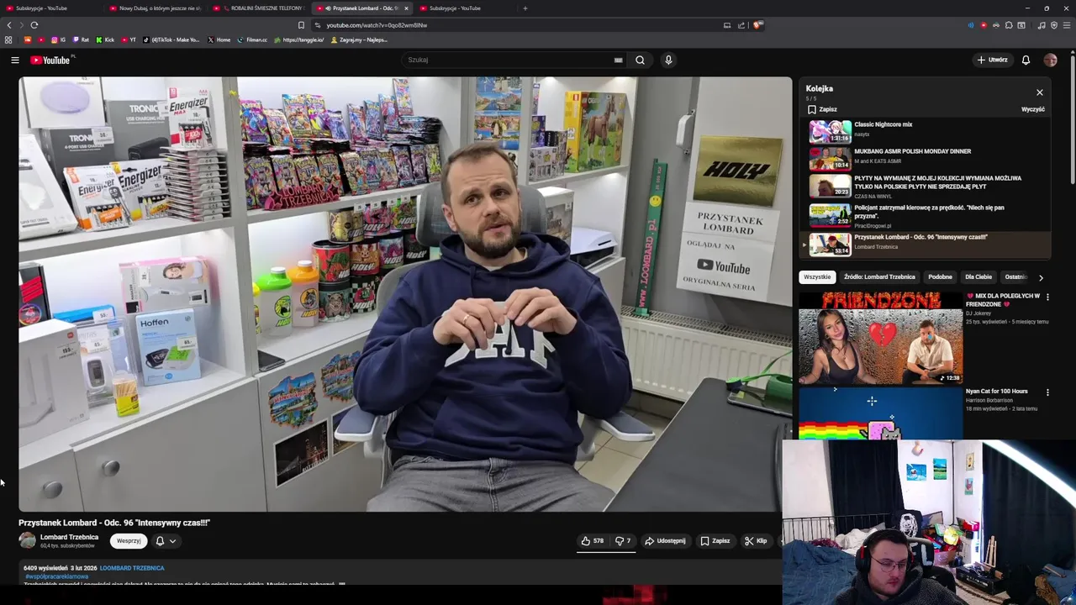Viewport: 1076px width, 605px height.
Task: Save the video using Zapisz below the player
Action: (715, 541)
